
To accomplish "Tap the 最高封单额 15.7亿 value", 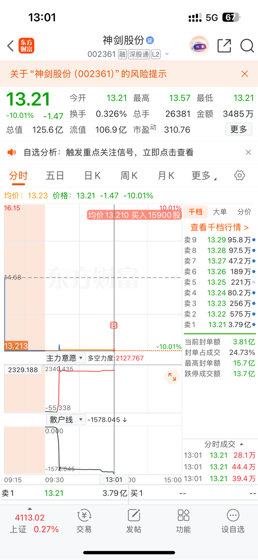I will pyautogui.click(x=244, y=363).
